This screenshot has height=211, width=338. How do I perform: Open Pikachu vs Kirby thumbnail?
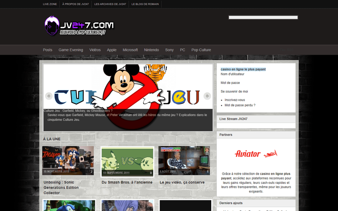pos(127,162)
